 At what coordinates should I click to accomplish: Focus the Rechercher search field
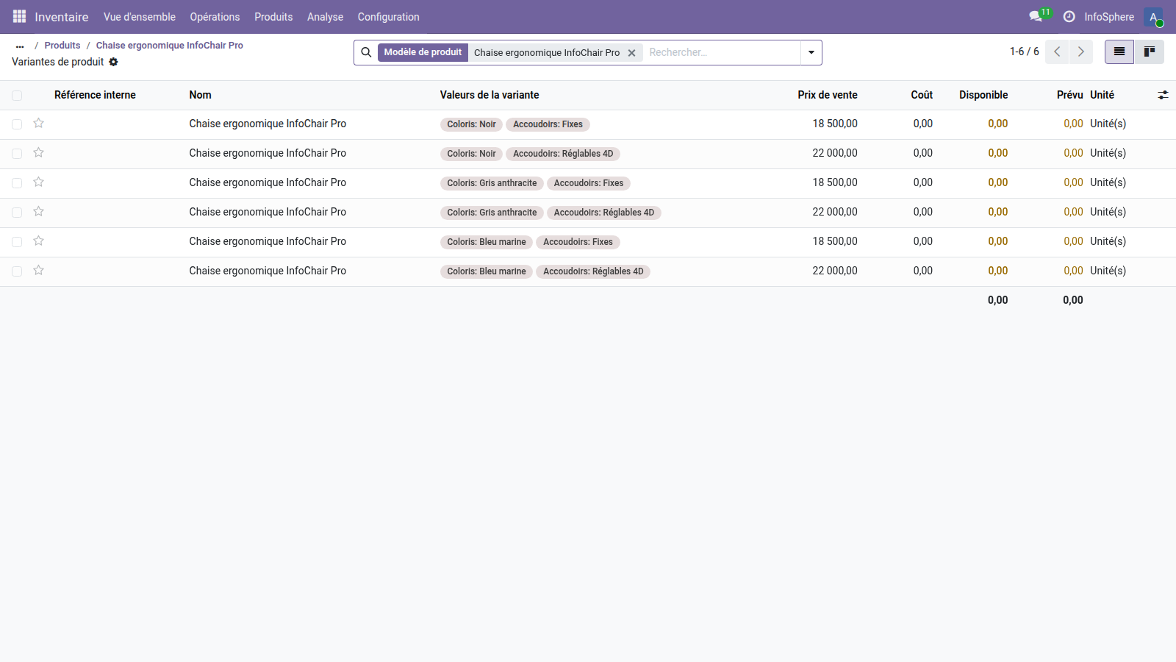click(x=720, y=52)
